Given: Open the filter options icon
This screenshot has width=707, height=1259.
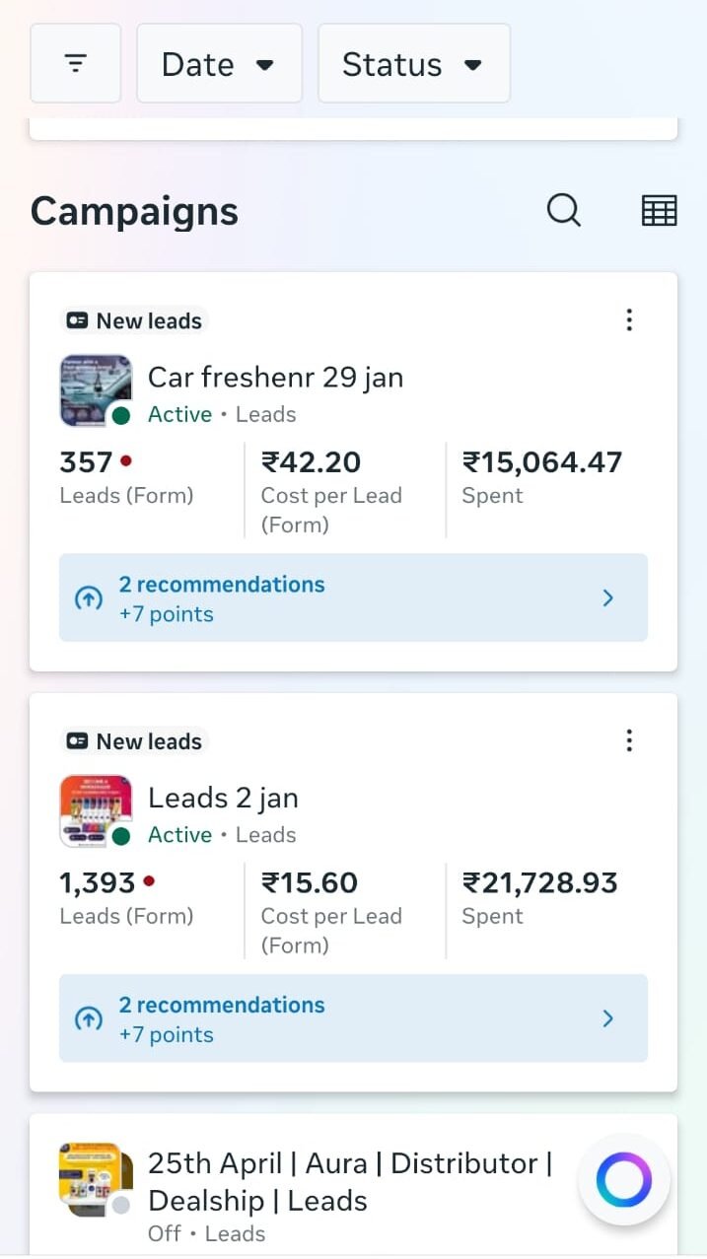Looking at the screenshot, I should (75, 64).
